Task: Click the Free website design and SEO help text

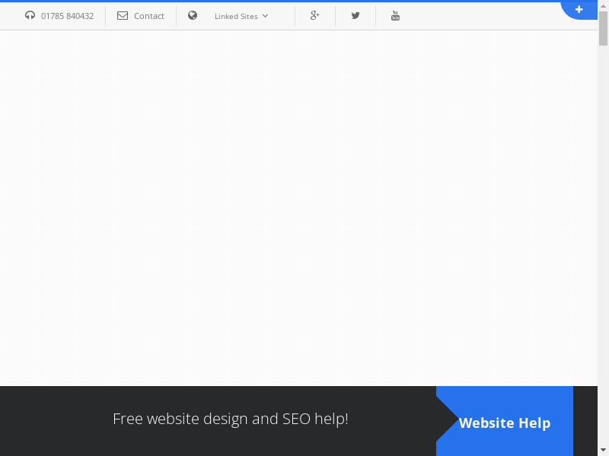Action: (x=231, y=419)
